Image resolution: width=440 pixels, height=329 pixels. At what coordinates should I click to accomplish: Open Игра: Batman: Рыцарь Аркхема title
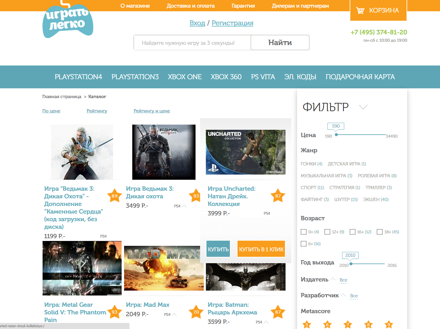tap(232, 309)
